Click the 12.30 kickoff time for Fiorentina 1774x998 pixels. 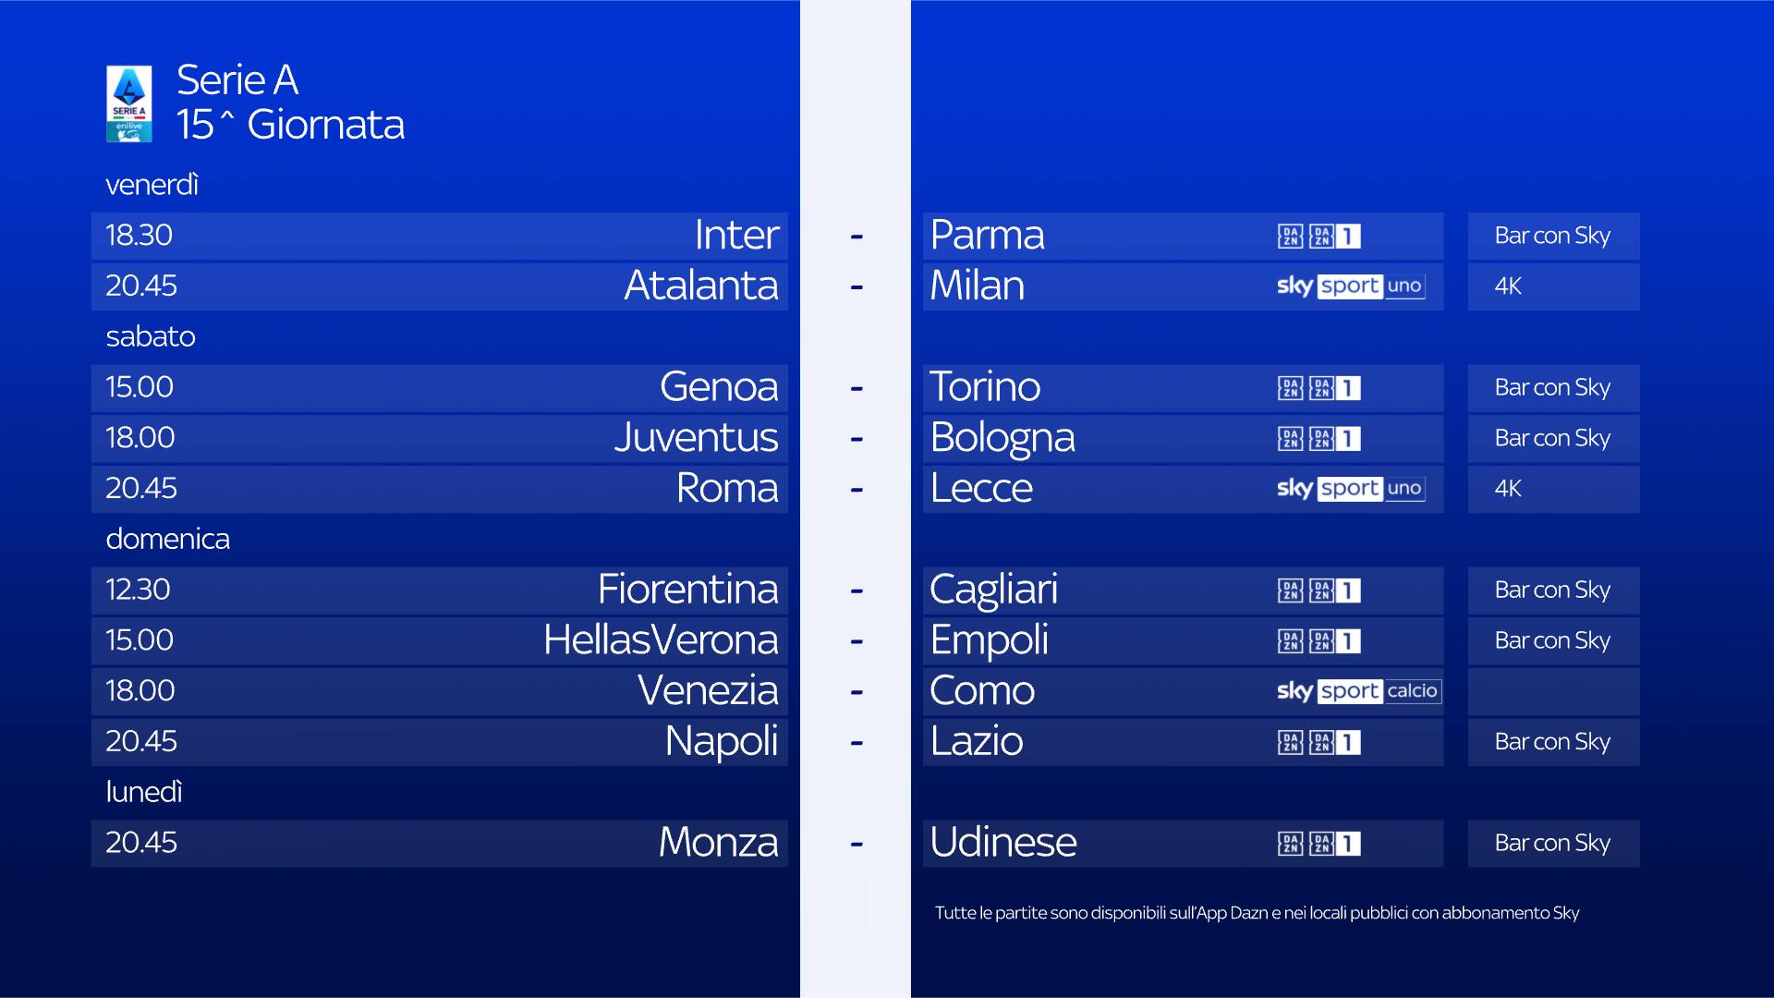[138, 590]
